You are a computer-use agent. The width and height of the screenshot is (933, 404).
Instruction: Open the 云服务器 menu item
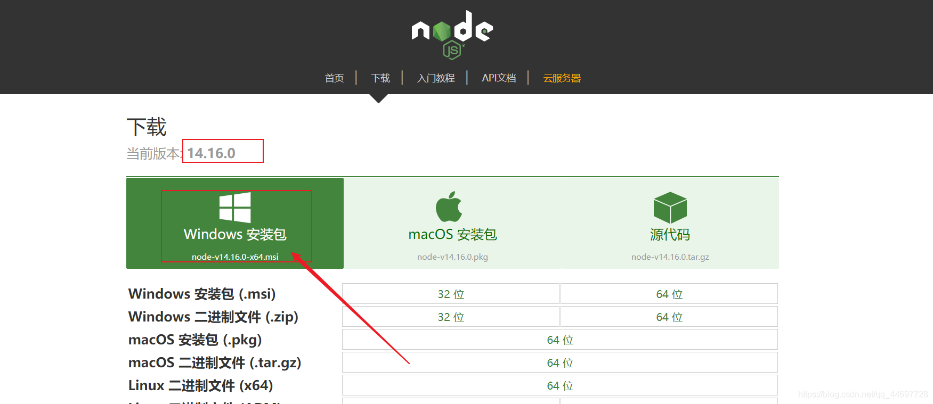[x=562, y=78]
